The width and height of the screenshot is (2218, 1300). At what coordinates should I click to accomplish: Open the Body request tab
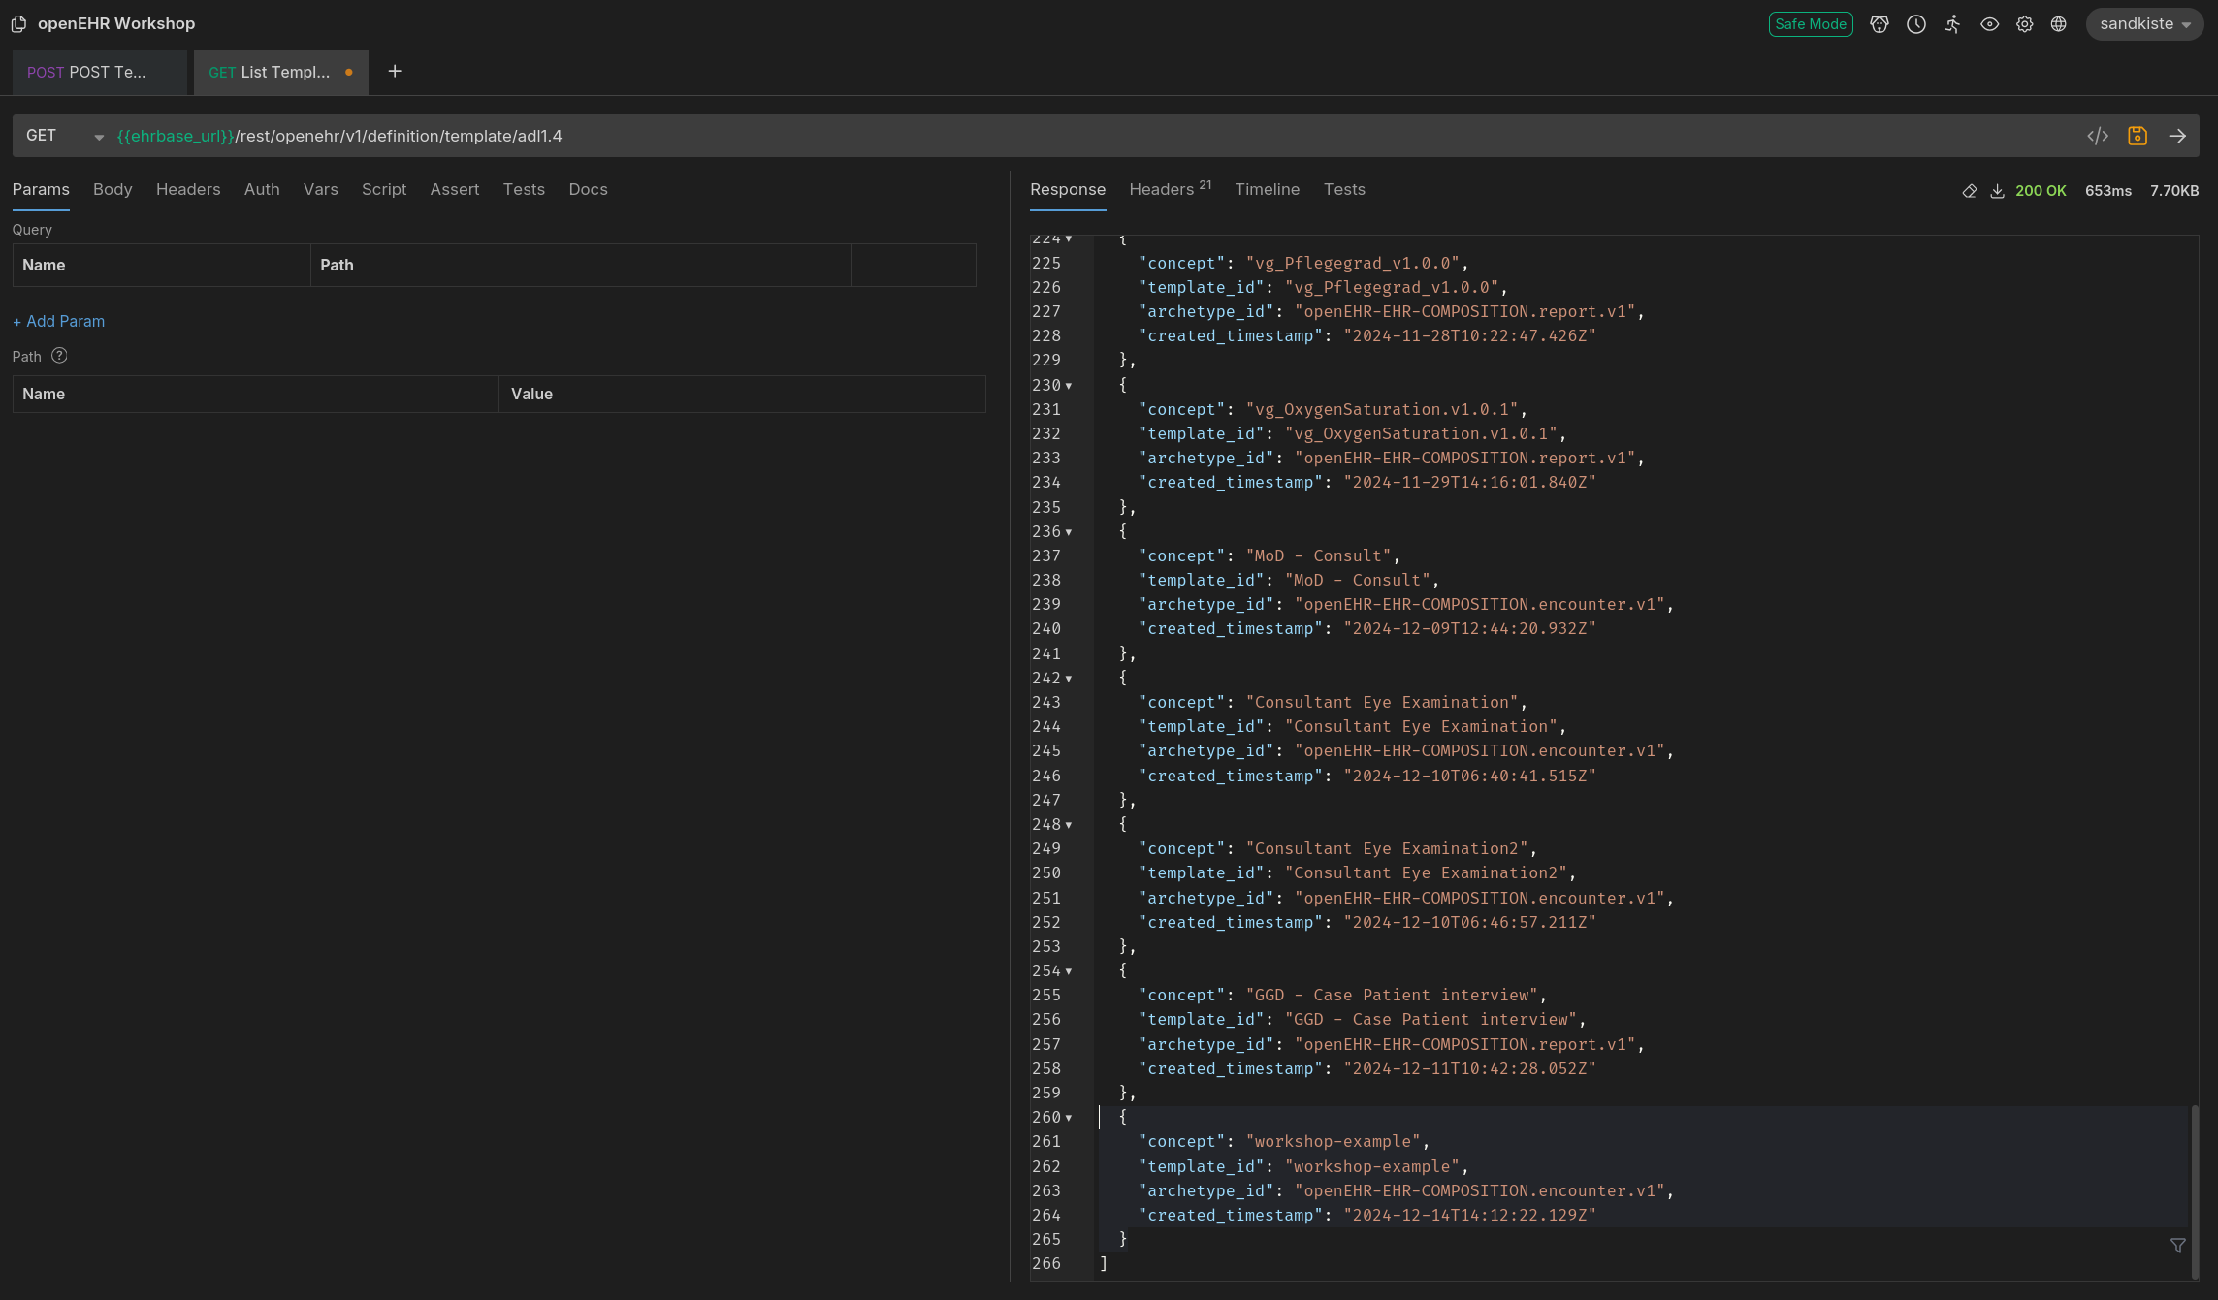(113, 189)
